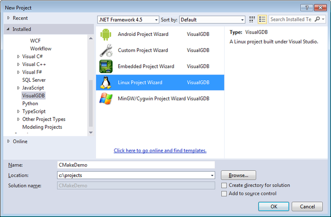Expand the Other Project Types node
This screenshot has width=331, height=217.
pyautogui.click(x=18, y=119)
